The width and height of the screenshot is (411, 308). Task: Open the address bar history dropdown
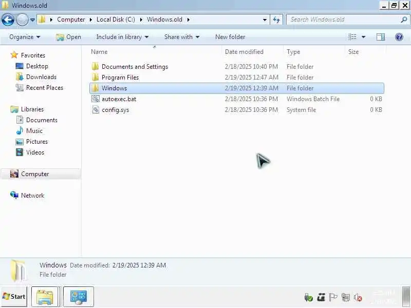(265, 20)
